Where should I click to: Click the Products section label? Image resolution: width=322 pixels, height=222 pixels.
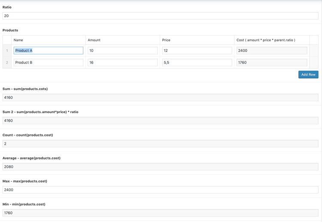[x=10, y=30]
